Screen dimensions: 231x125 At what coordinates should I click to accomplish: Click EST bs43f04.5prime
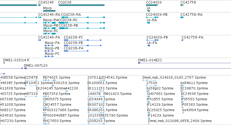click(195, 110)
